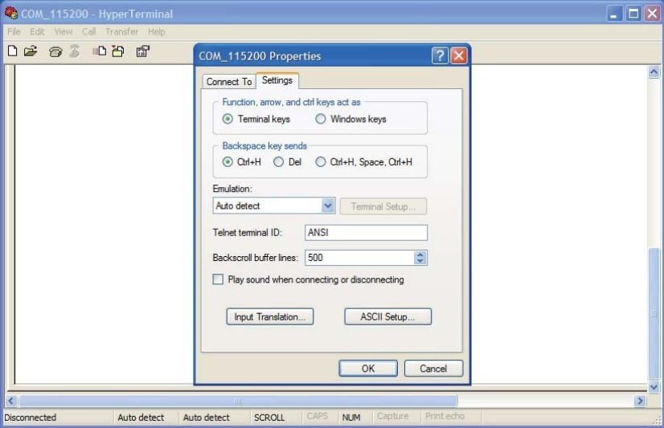Click the Telnet terminal ID field
The height and width of the screenshot is (428, 664).
pyautogui.click(x=366, y=233)
